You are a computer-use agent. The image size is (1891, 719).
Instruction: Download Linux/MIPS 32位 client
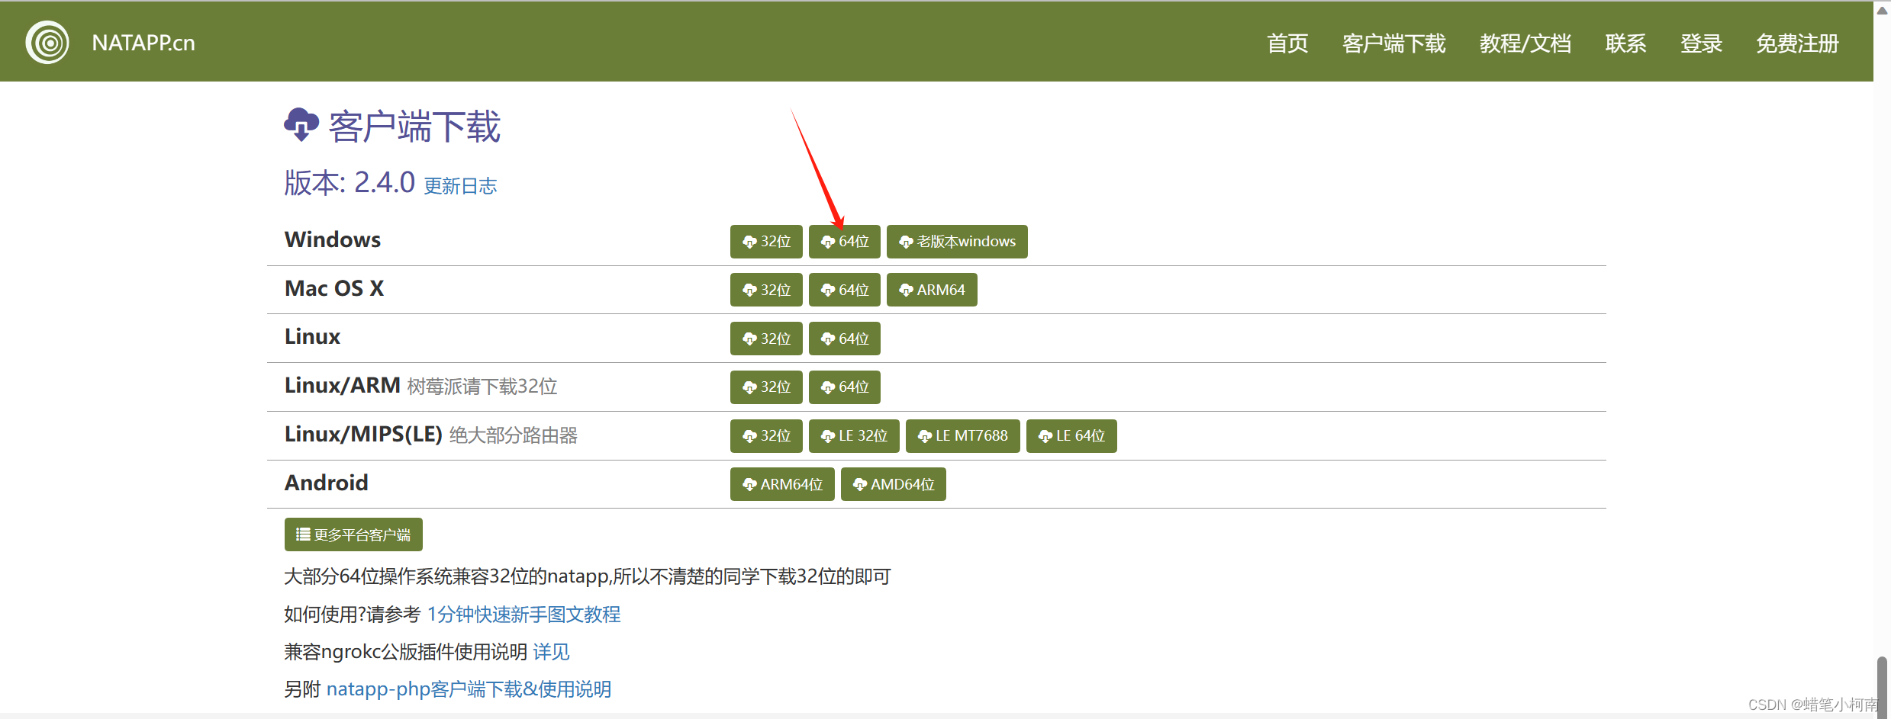pyautogui.click(x=766, y=436)
